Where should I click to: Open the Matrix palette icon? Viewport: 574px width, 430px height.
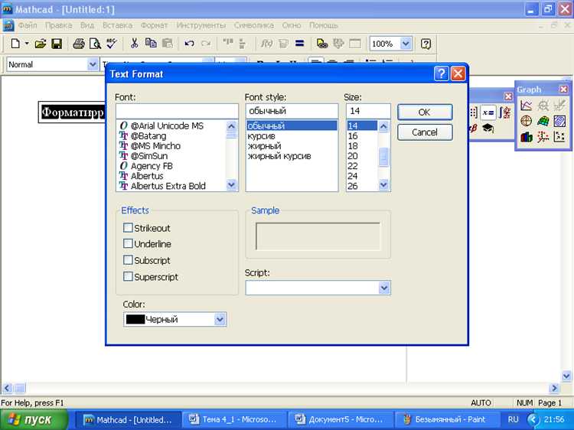(473, 112)
